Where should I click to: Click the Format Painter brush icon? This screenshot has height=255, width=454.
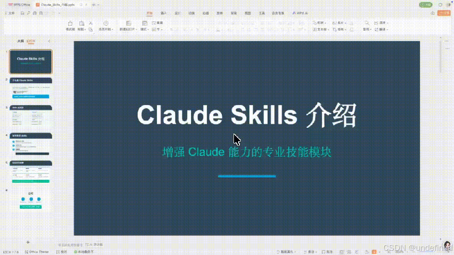point(70,24)
